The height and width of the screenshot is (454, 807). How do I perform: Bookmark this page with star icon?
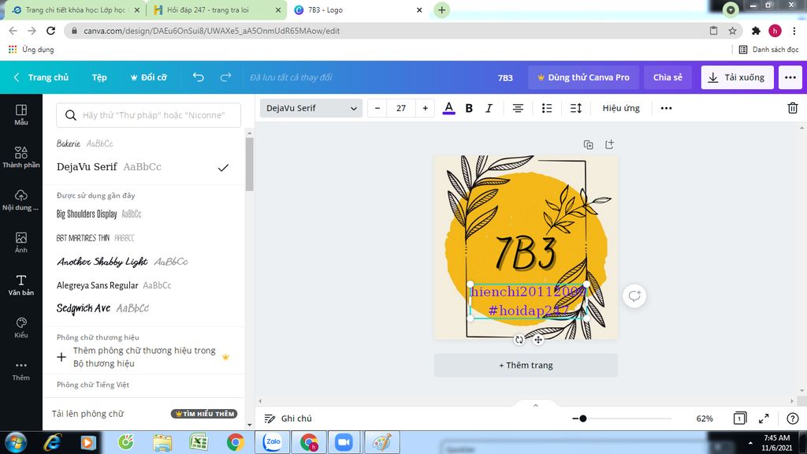(732, 31)
